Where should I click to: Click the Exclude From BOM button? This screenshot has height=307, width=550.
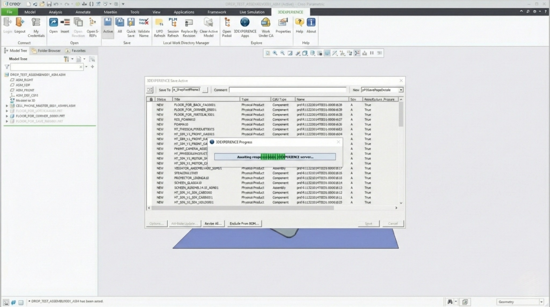(x=244, y=223)
